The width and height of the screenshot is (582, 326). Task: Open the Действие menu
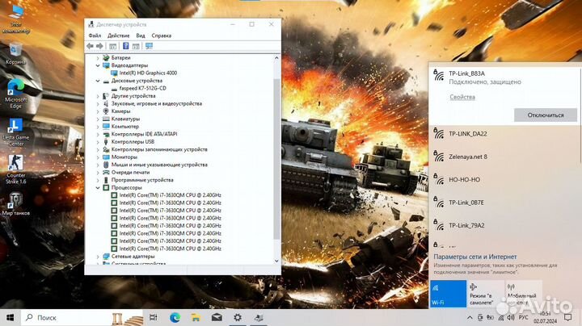click(118, 36)
